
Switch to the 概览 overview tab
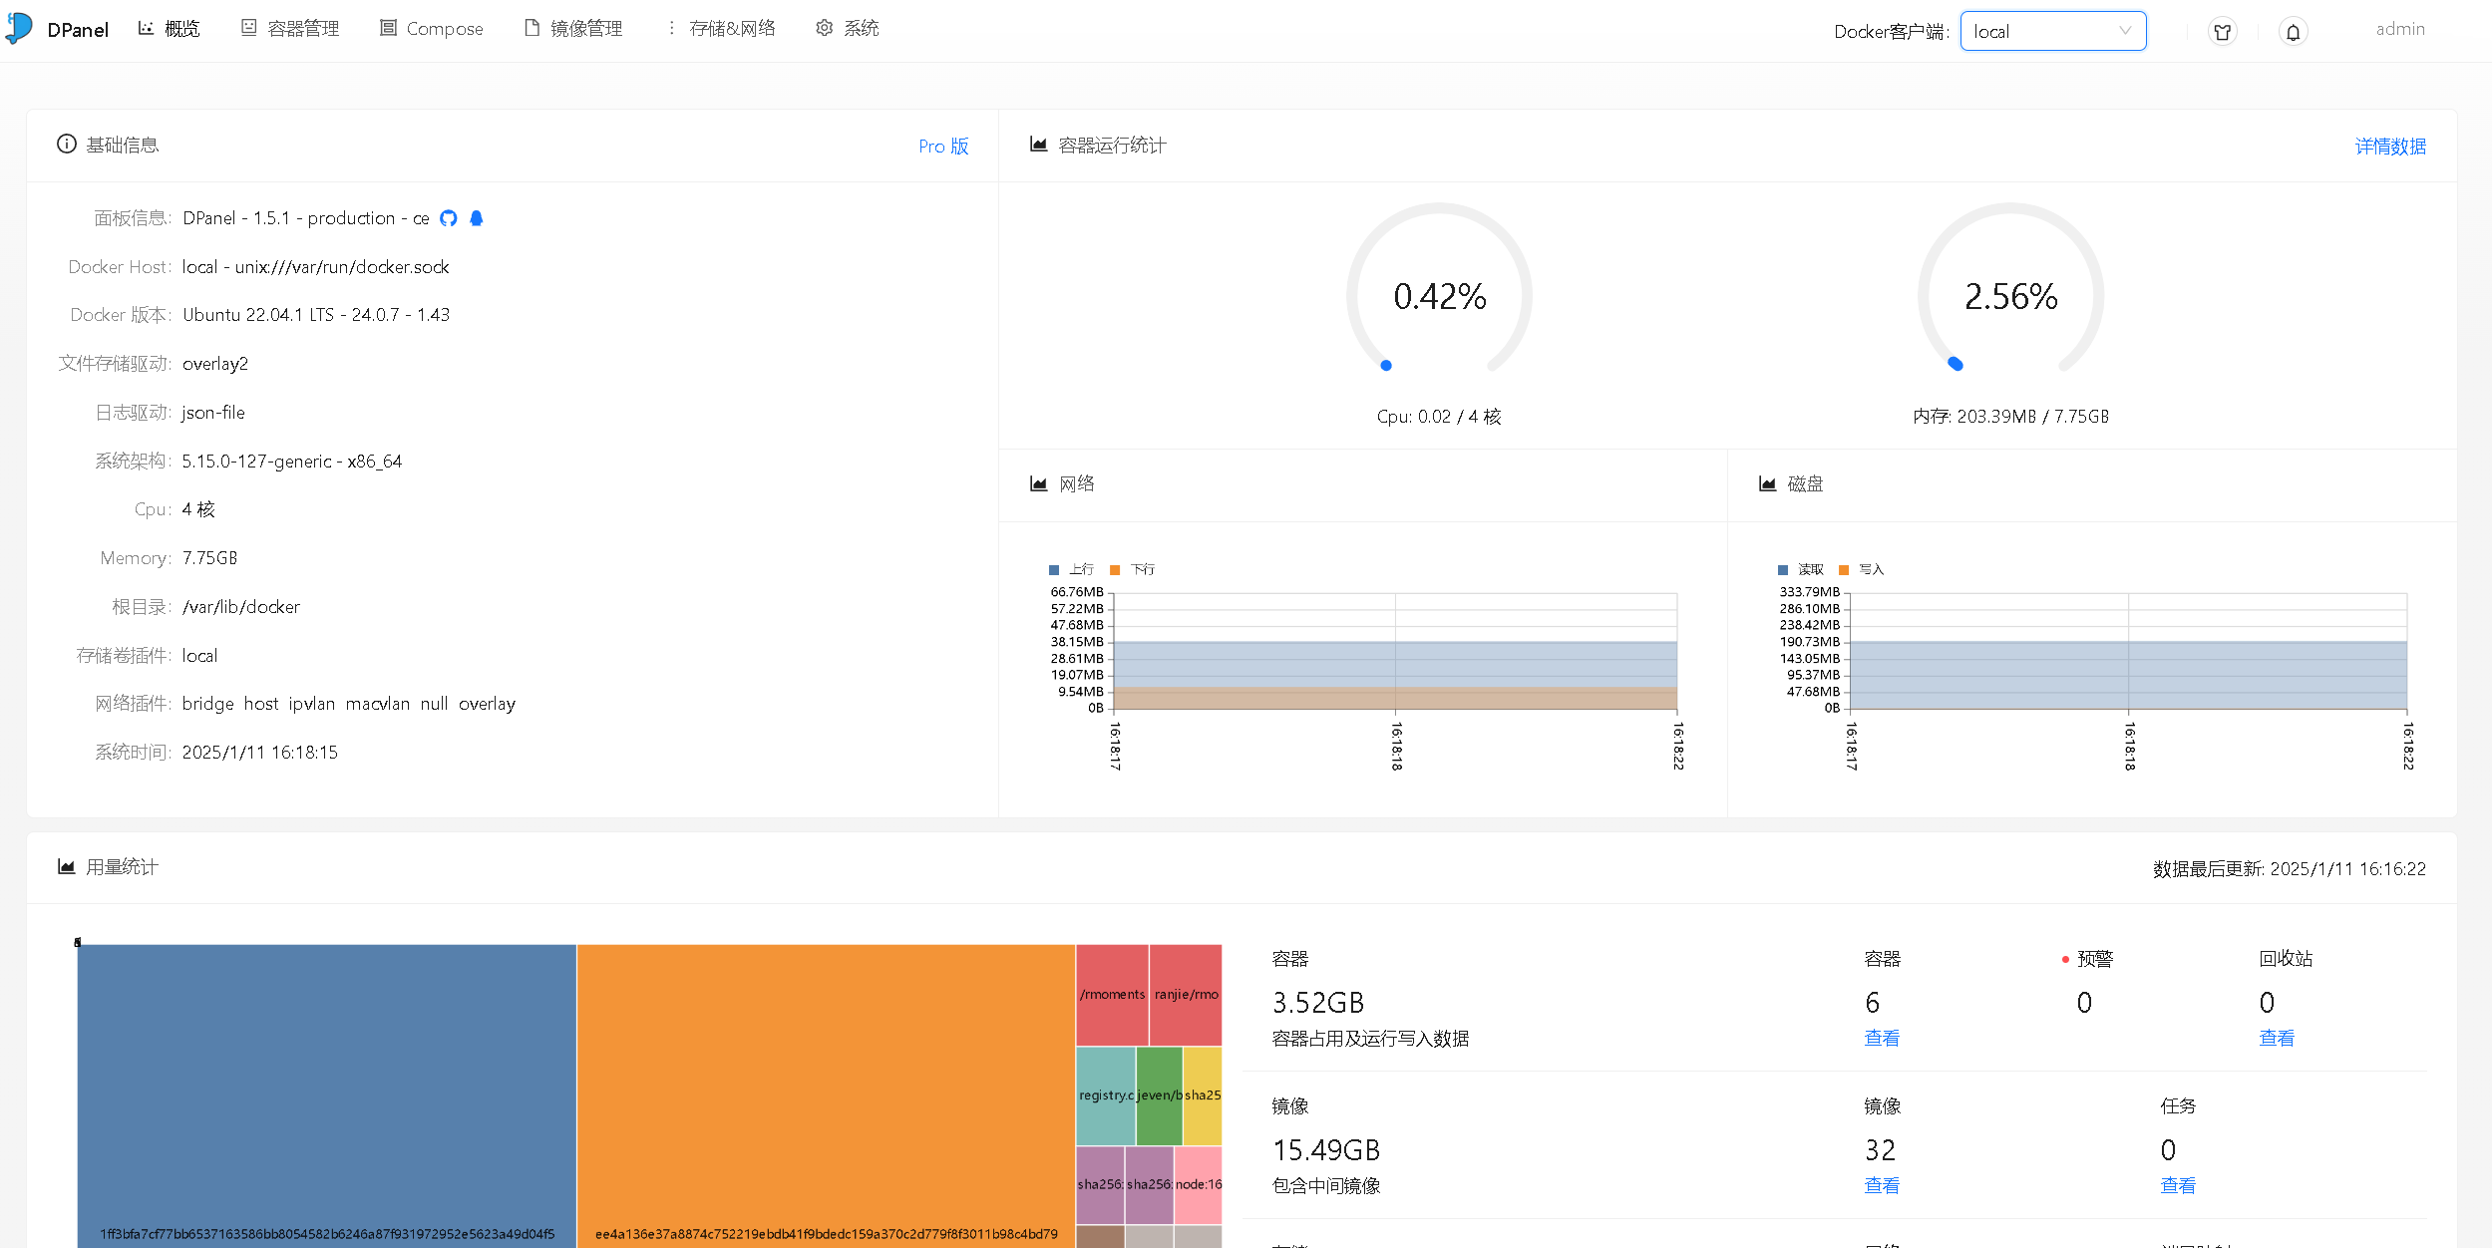(x=170, y=28)
